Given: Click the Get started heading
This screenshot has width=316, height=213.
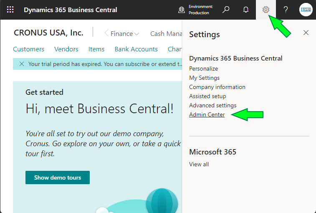Looking at the screenshot, I should click(x=44, y=92).
